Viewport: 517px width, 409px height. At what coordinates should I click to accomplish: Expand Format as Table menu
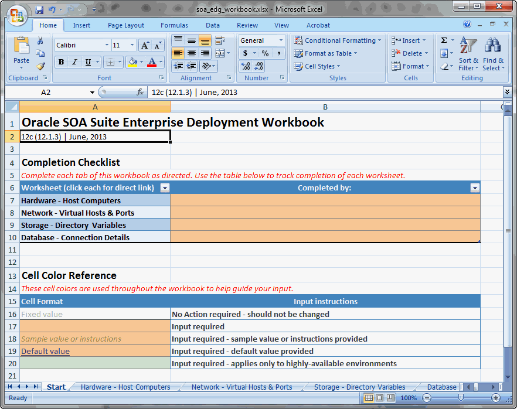[325, 53]
